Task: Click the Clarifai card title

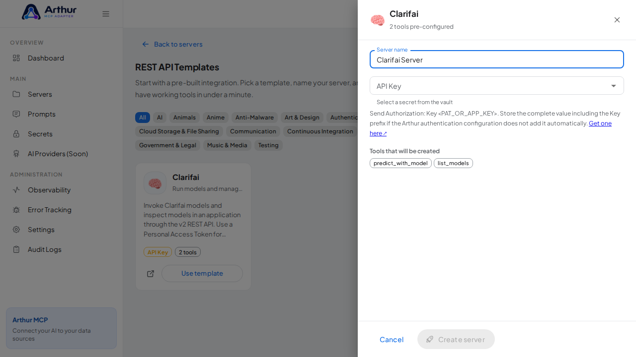Action: coord(186,177)
